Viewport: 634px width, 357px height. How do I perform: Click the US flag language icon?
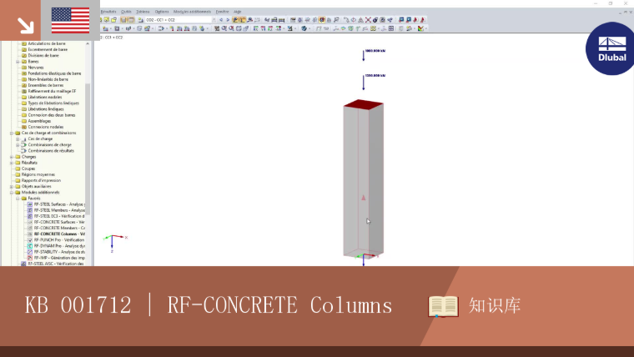click(70, 20)
